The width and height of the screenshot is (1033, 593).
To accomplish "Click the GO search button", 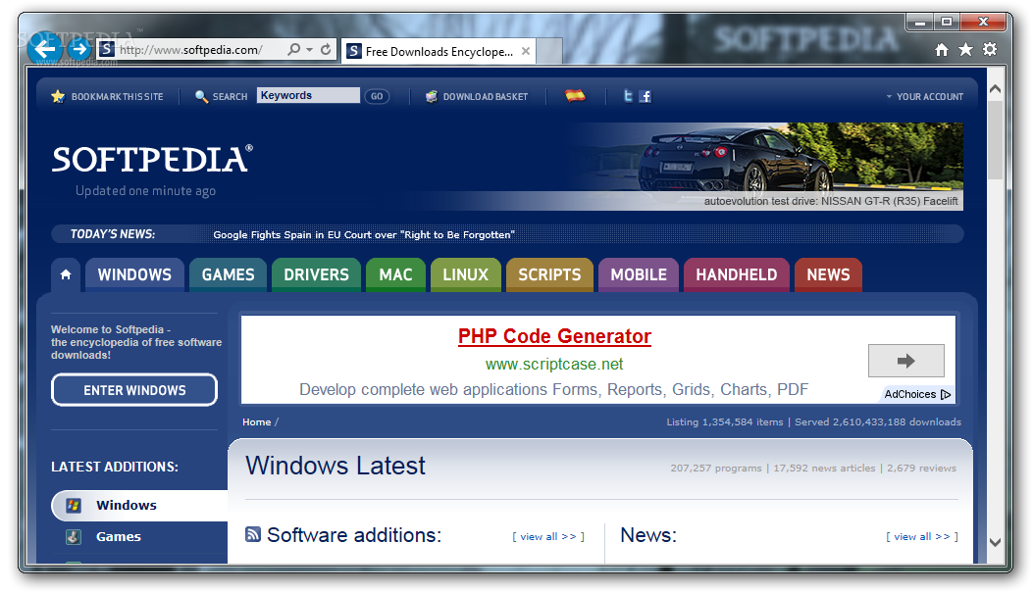I will (x=377, y=96).
